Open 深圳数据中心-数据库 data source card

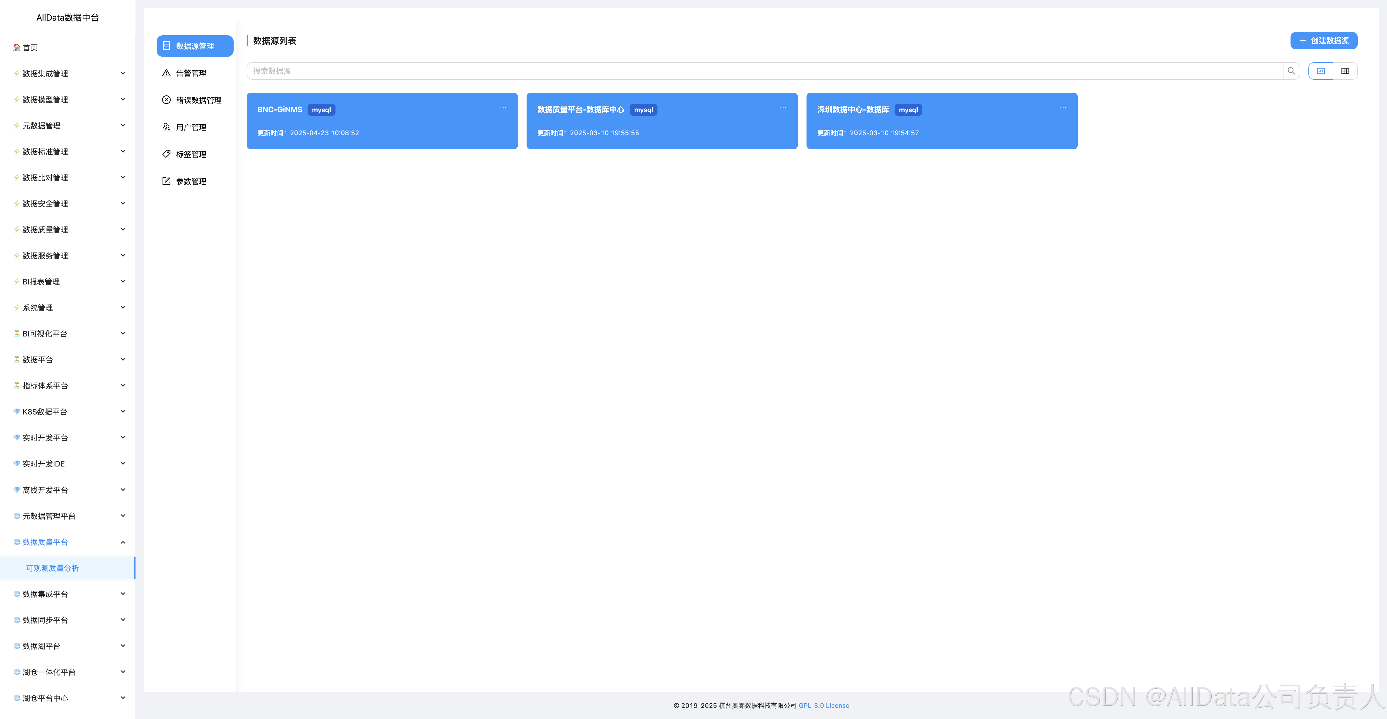point(942,121)
